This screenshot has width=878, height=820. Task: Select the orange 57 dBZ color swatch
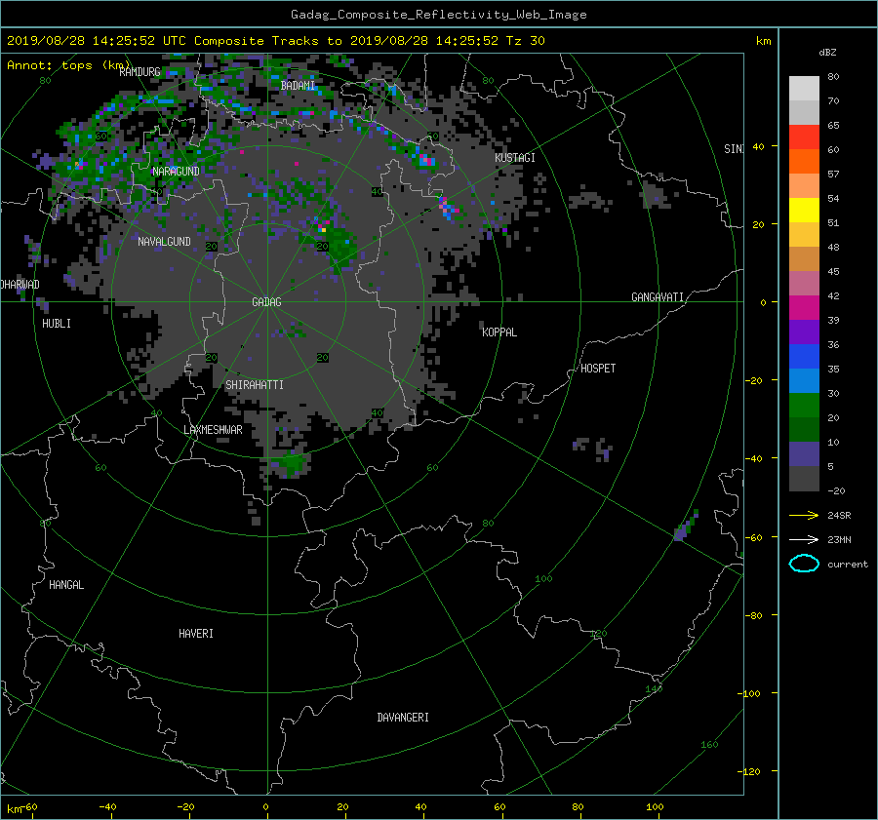coord(804,161)
